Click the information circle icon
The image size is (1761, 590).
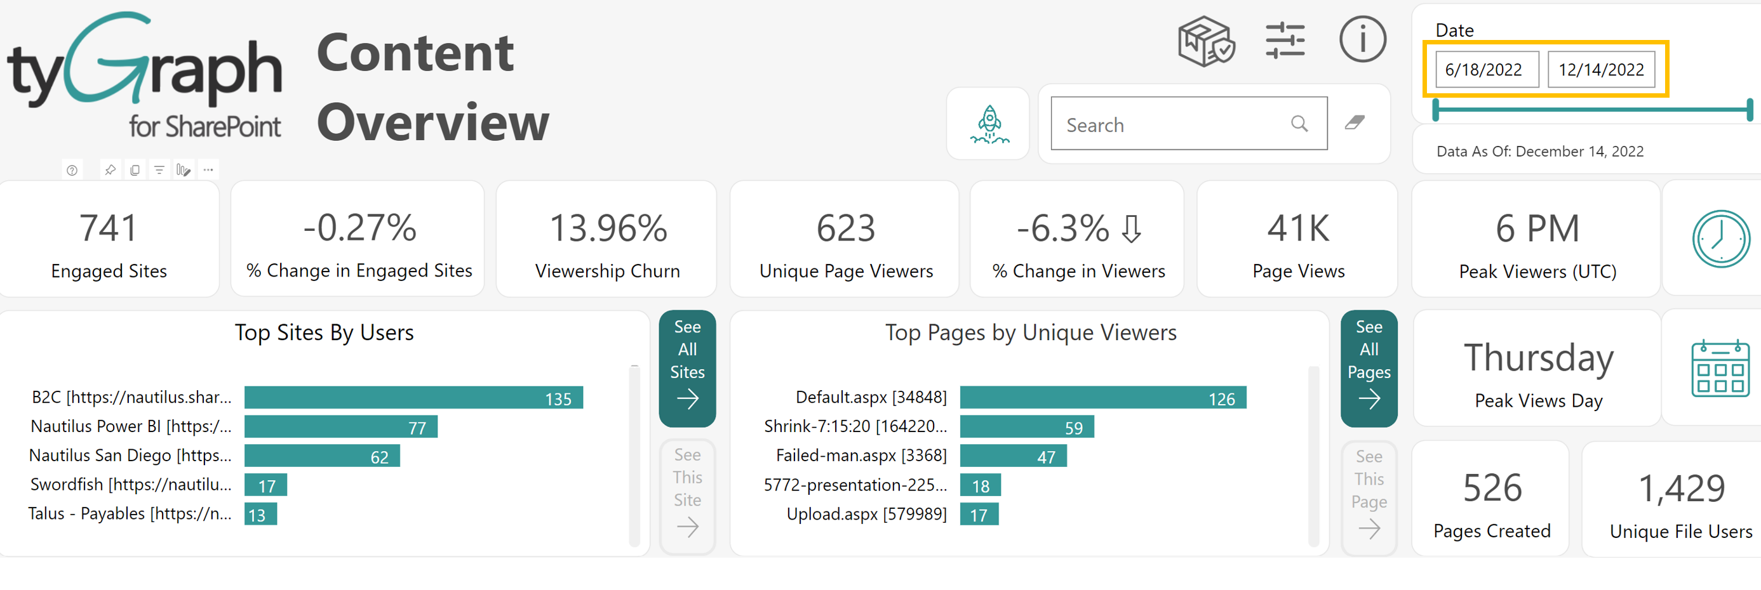coord(1362,39)
